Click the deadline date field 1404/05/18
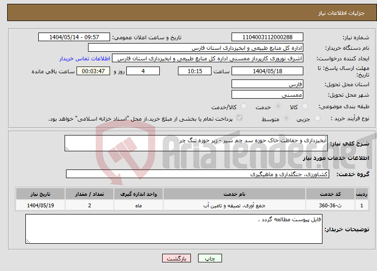This screenshot has height=271, width=377. pos(267,71)
